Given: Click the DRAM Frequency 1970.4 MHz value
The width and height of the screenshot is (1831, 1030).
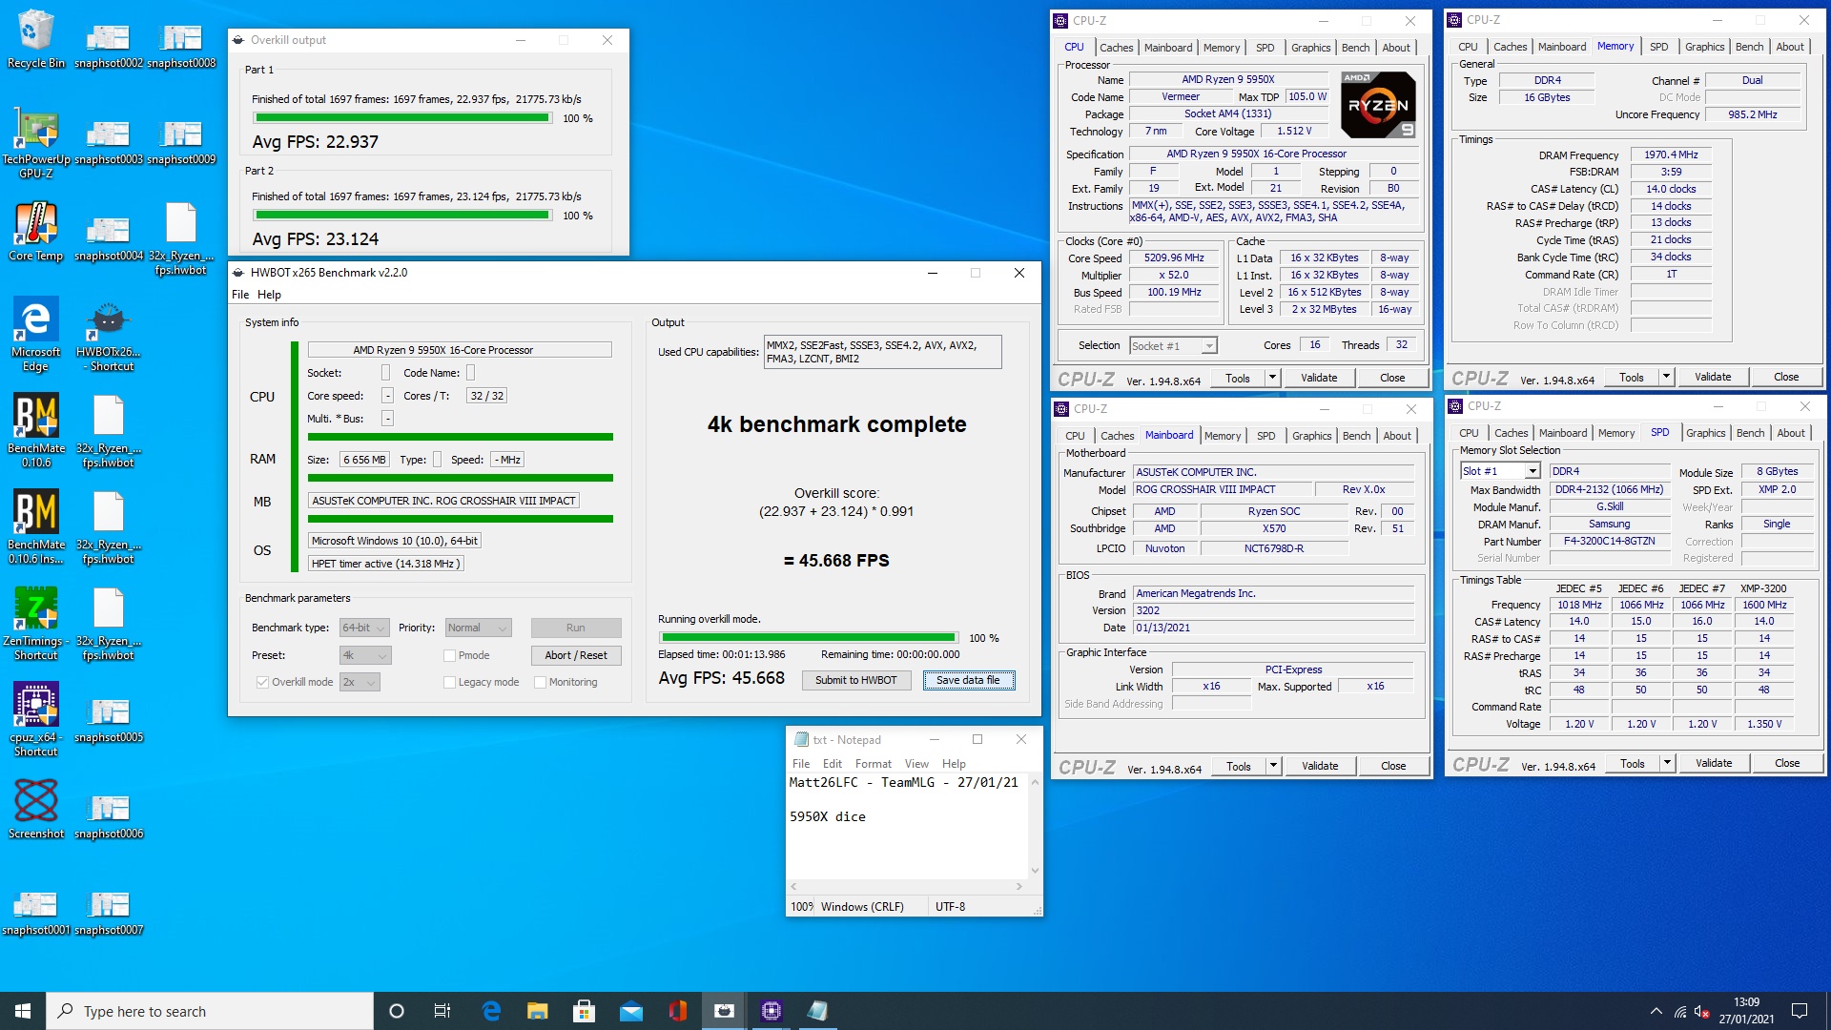Looking at the screenshot, I should point(1671,154).
